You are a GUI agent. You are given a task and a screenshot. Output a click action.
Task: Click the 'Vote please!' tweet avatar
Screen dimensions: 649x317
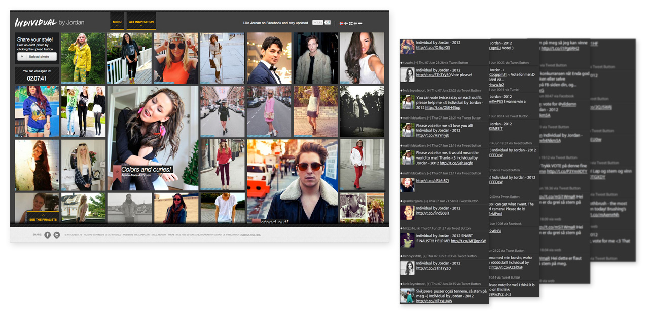[x=407, y=74]
